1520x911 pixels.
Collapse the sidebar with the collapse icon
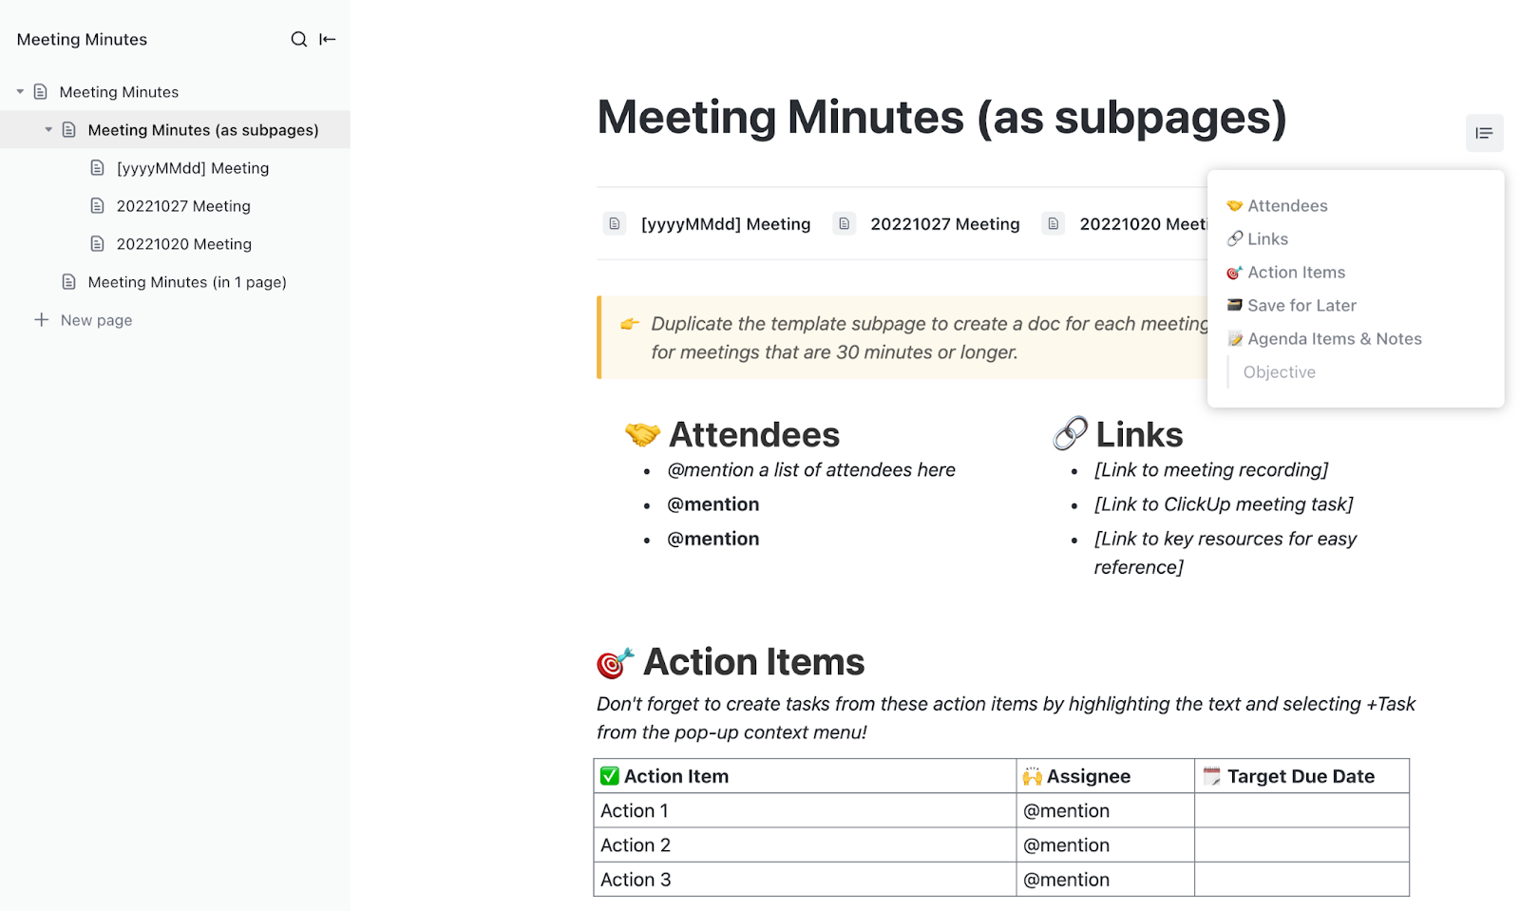pyautogui.click(x=327, y=39)
